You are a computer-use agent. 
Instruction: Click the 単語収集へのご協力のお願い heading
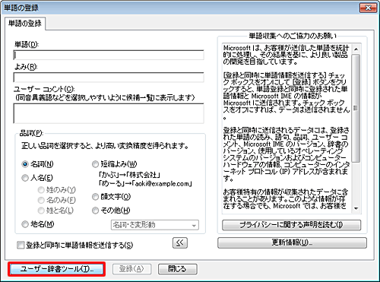coord(293,36)
